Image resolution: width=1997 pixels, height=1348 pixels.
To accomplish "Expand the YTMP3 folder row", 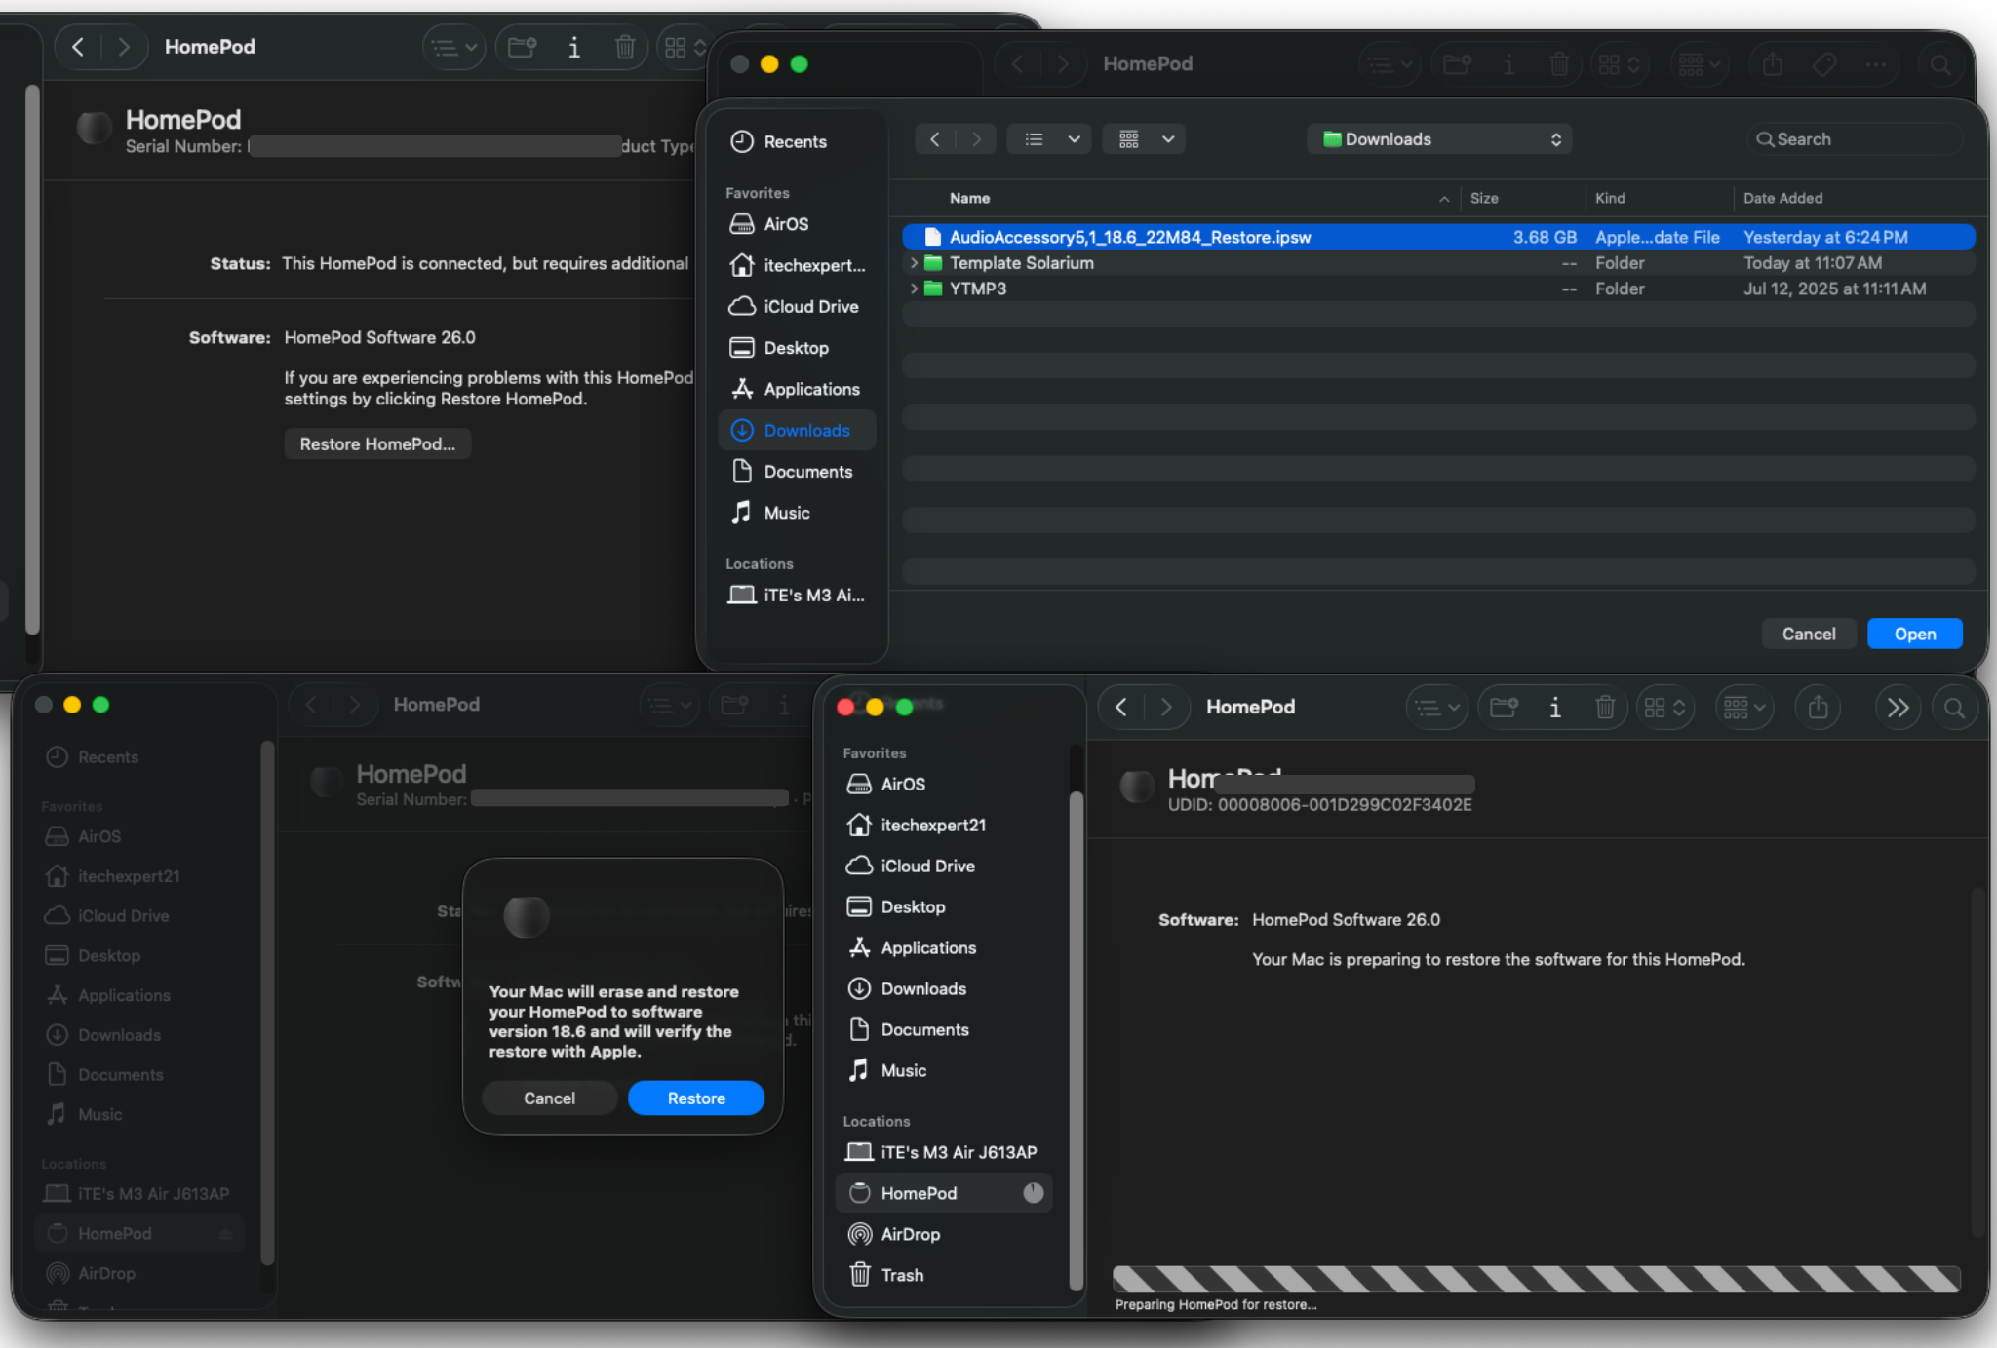I will [914, 289].
